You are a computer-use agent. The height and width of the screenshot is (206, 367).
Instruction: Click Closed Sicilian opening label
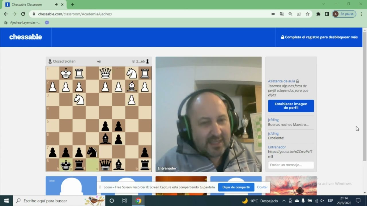pyautogui.click(x=64, y=61)
